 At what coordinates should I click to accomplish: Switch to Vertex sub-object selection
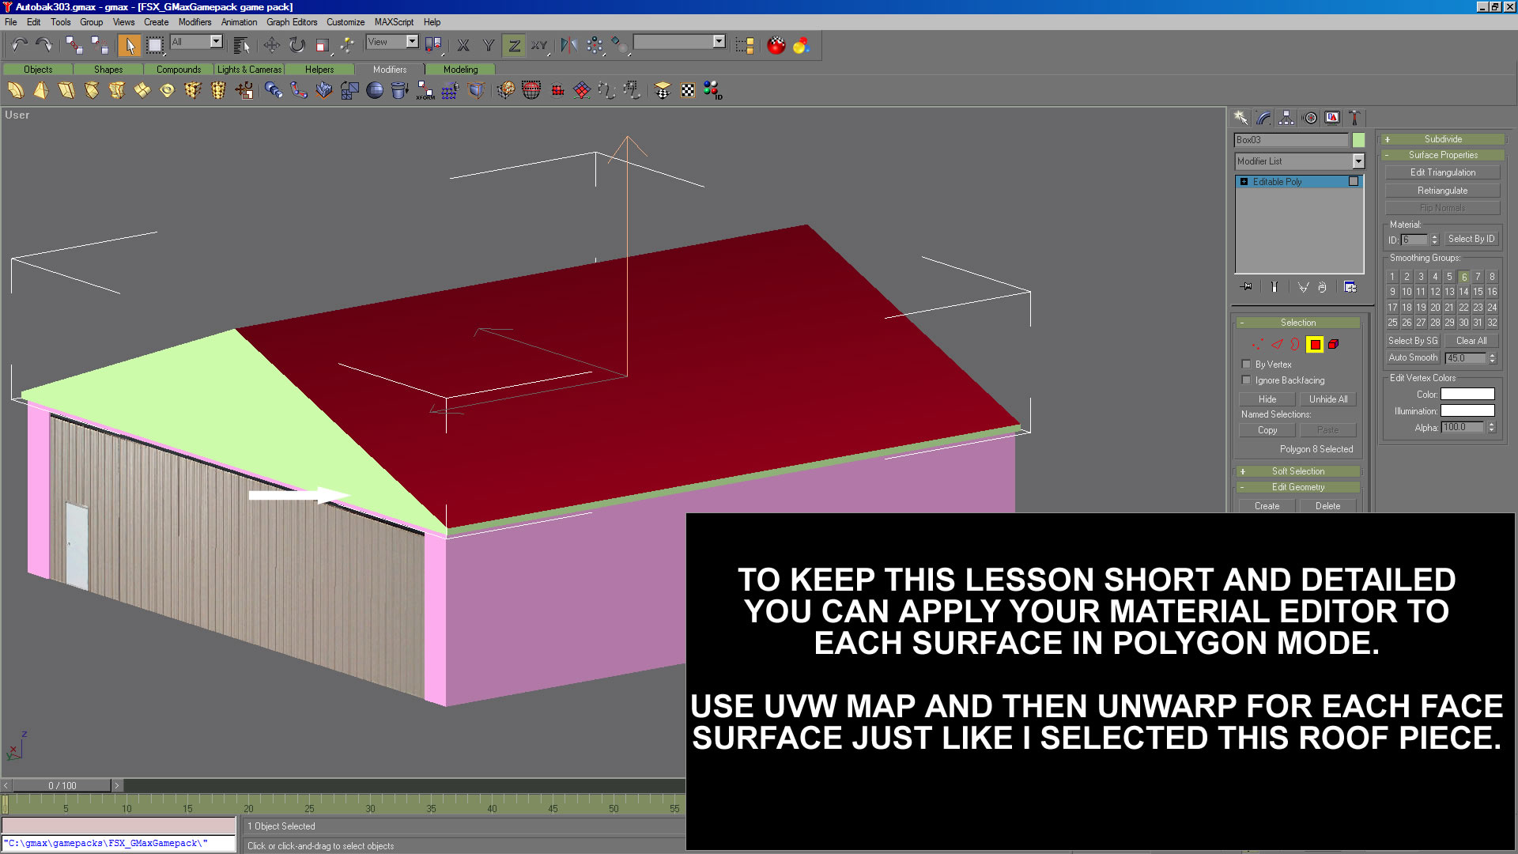(x=1256, y=344)
